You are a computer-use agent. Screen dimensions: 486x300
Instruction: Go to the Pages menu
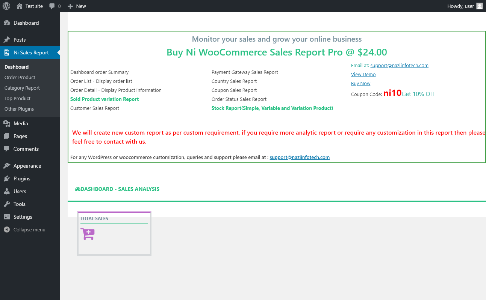[30, 136]
